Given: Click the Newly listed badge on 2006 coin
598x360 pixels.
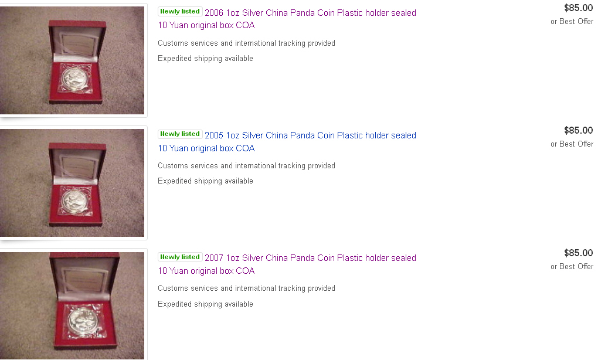Looking at the screenshot, I should 180,12.
